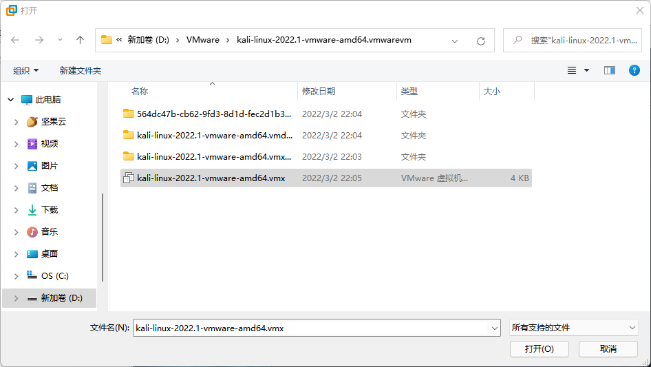651x367 pixels.
Task: Select the kali-linux-2022.1-vmware-amd64.vmx file
Action: (326, 178)
